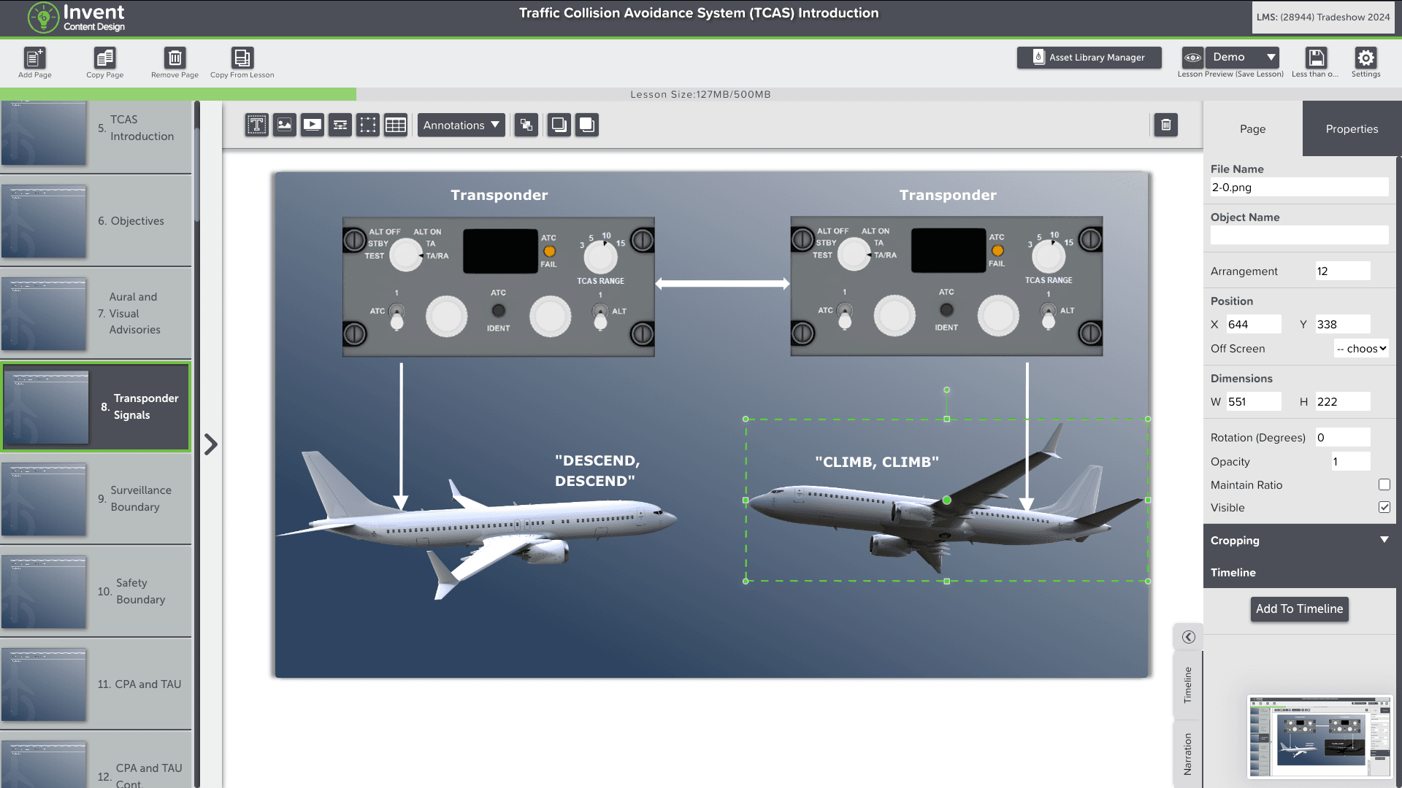Open the Annotations dropdown

(x=461, y=125)
